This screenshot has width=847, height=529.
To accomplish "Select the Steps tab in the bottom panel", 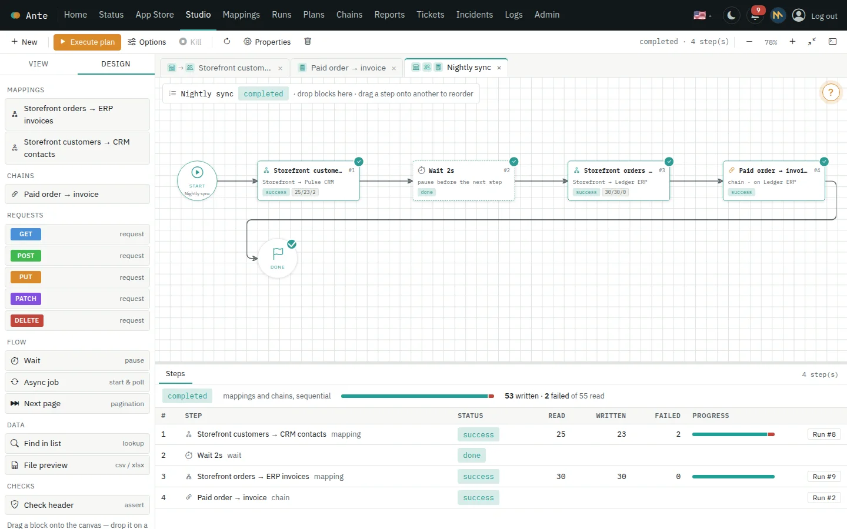I will point(175,374).
